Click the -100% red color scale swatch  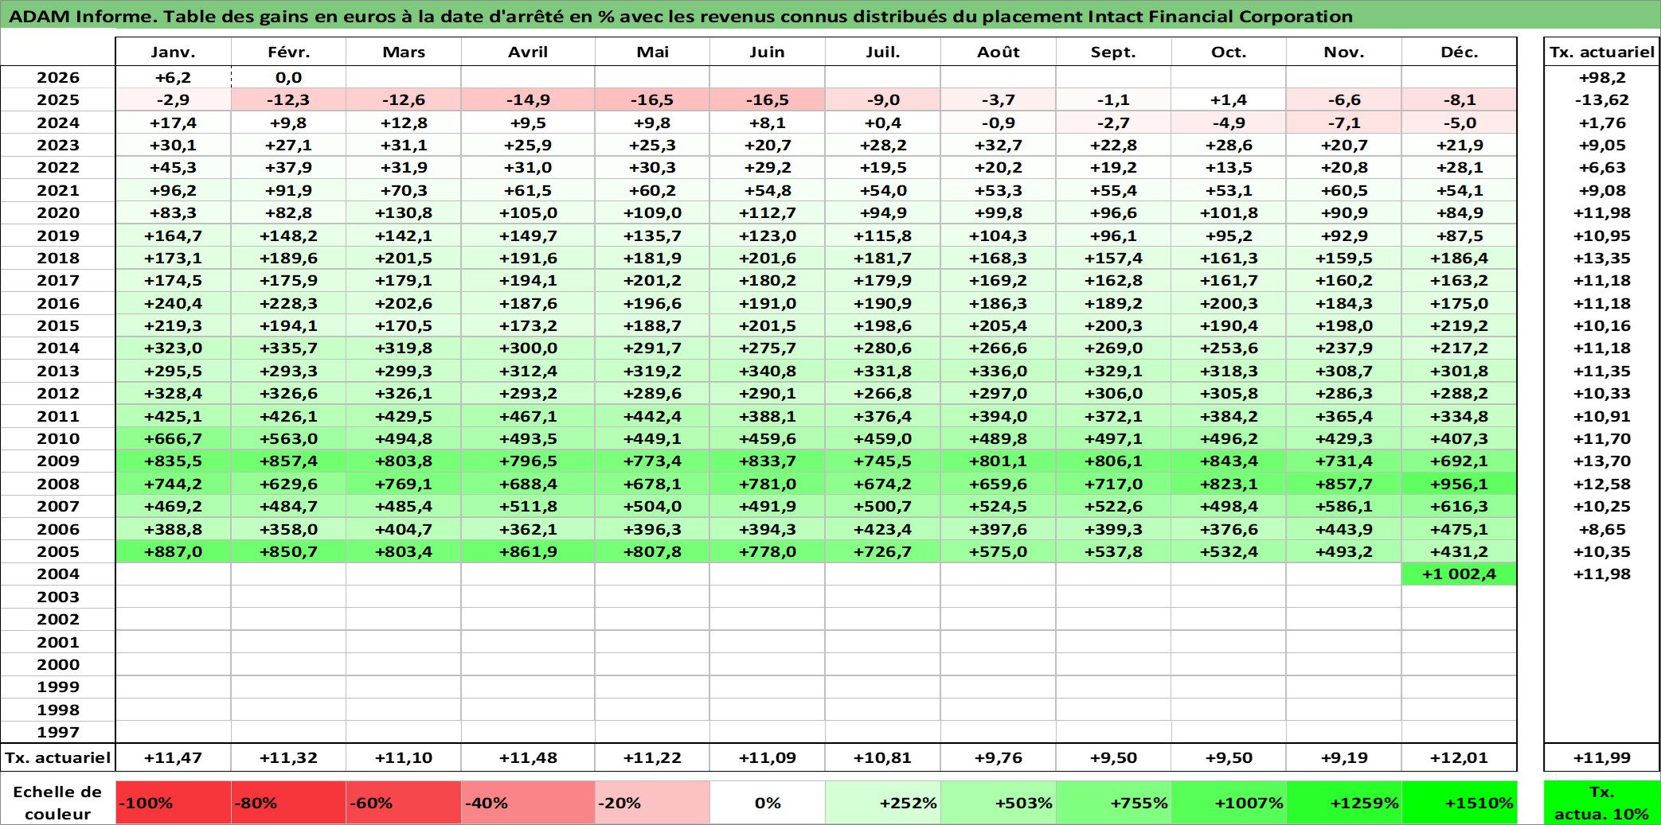pos(174,803)
